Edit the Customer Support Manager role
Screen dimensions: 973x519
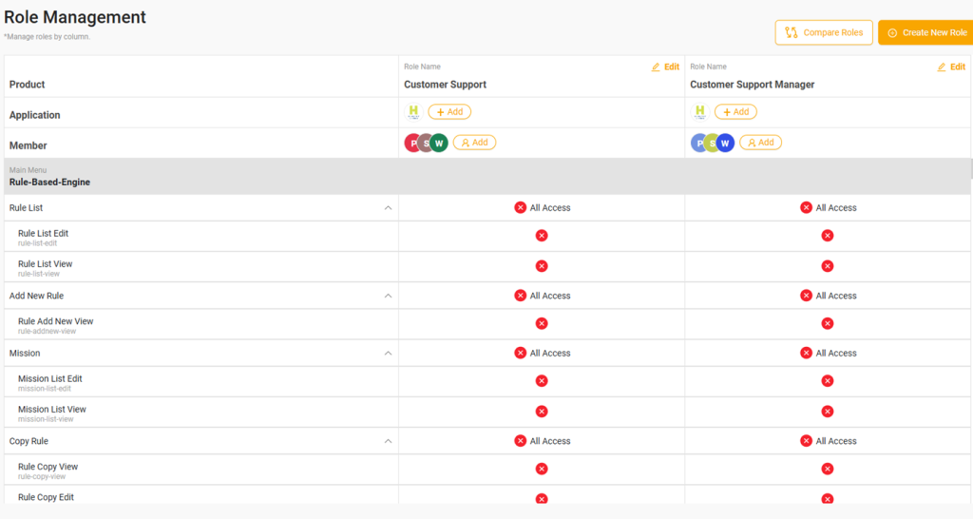(x=951, y=67)
